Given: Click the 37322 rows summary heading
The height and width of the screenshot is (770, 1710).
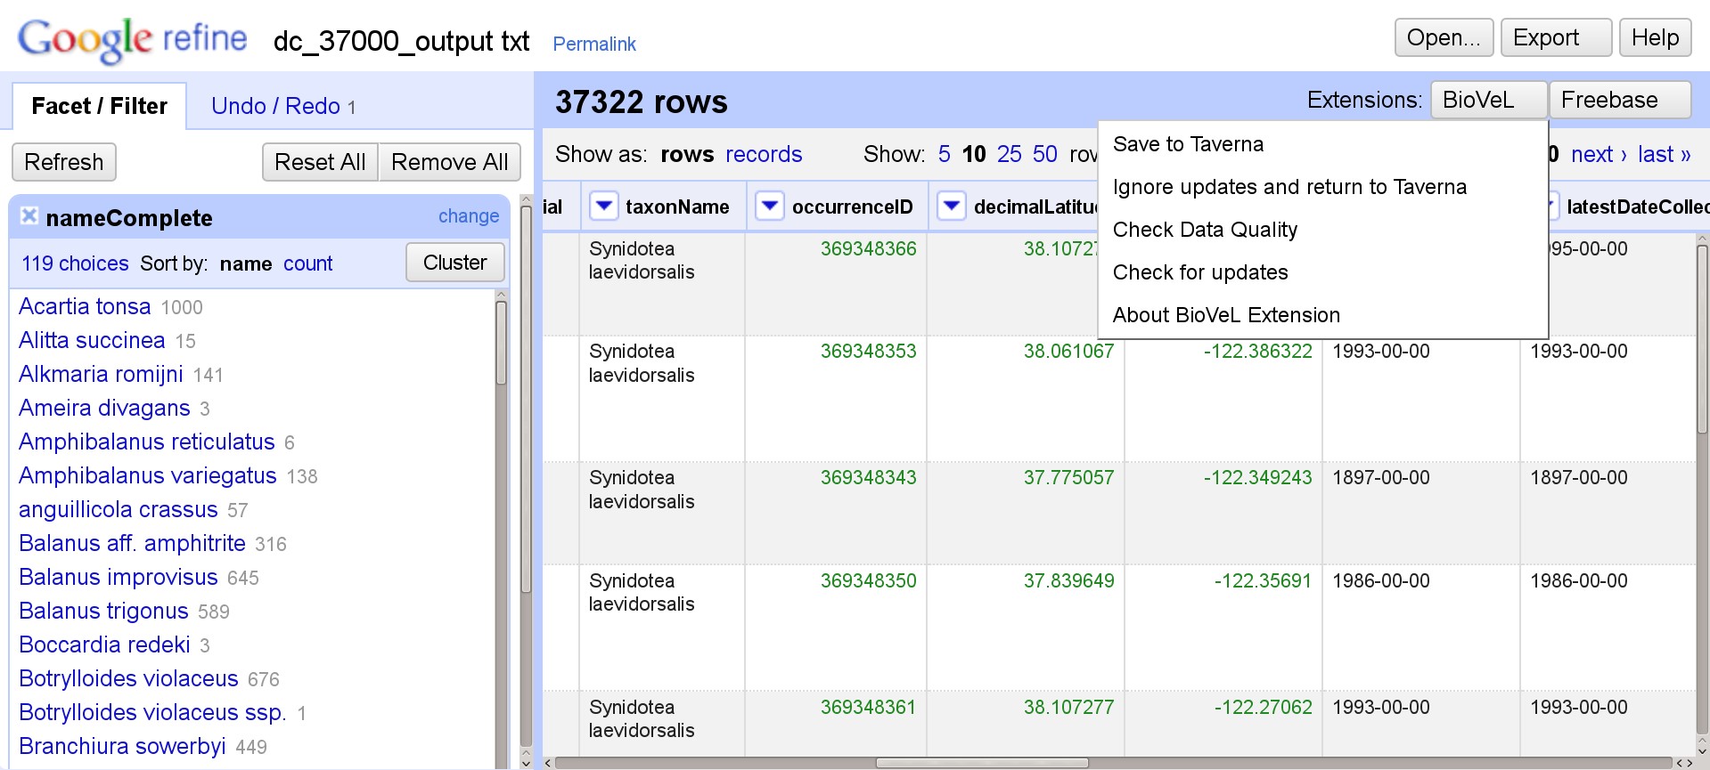Looking at the screenshot, I should pyautogui.click(x=642, y=101).
